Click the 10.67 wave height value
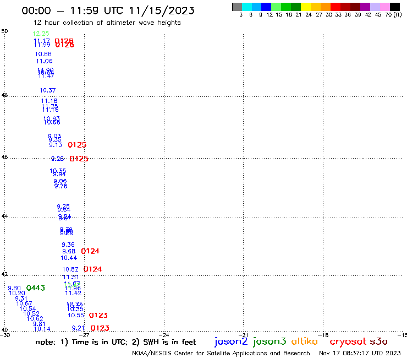 click(x=24, y=303)
